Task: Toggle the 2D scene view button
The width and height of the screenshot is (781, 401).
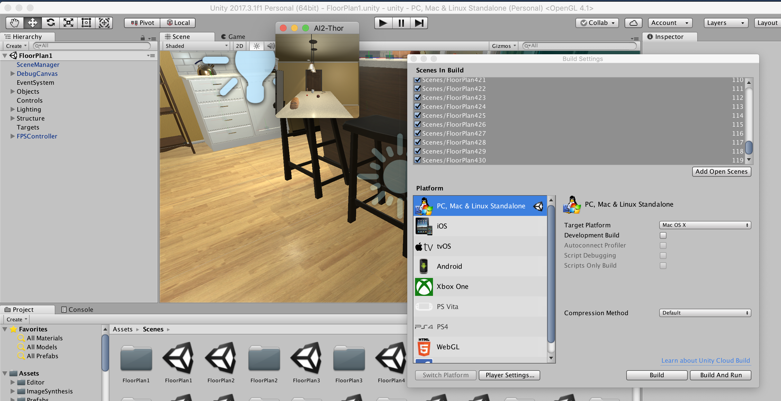Action: 239,46
